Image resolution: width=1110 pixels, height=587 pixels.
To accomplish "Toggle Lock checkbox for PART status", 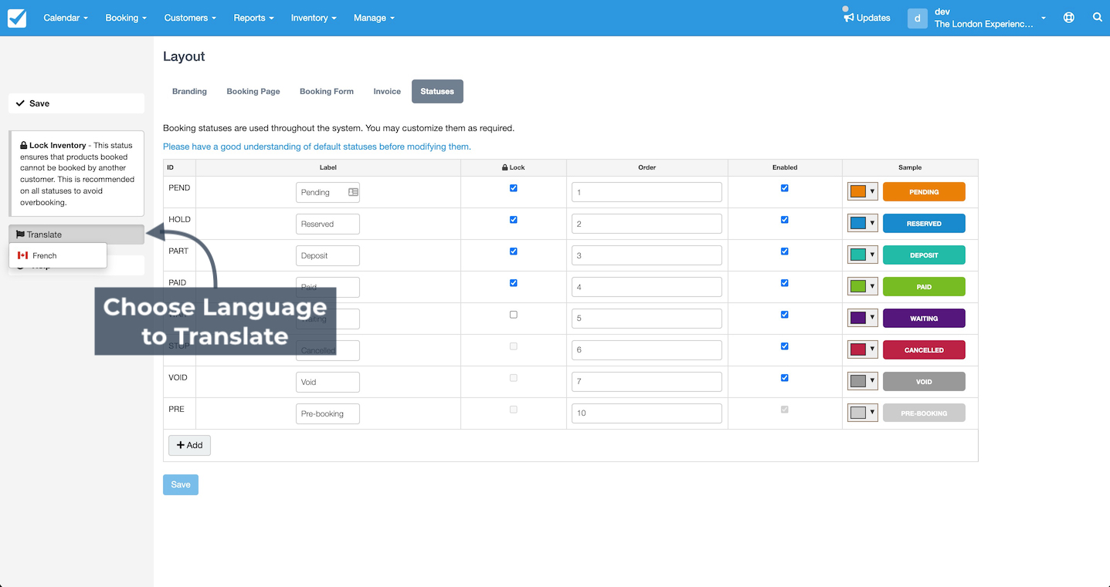I will click(514, 251).
